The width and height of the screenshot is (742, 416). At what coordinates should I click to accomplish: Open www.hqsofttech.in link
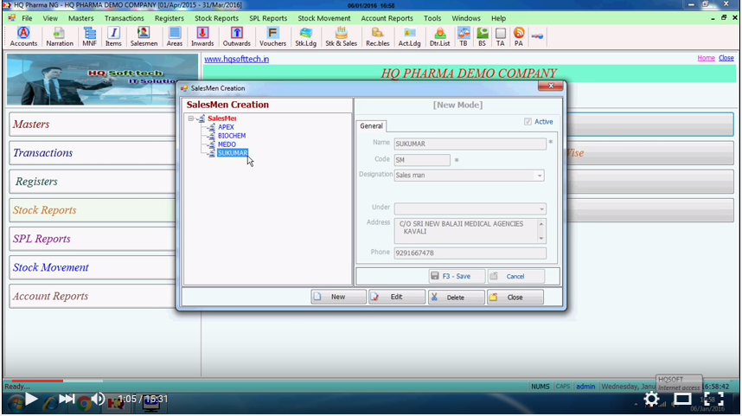tap(237, 59)
